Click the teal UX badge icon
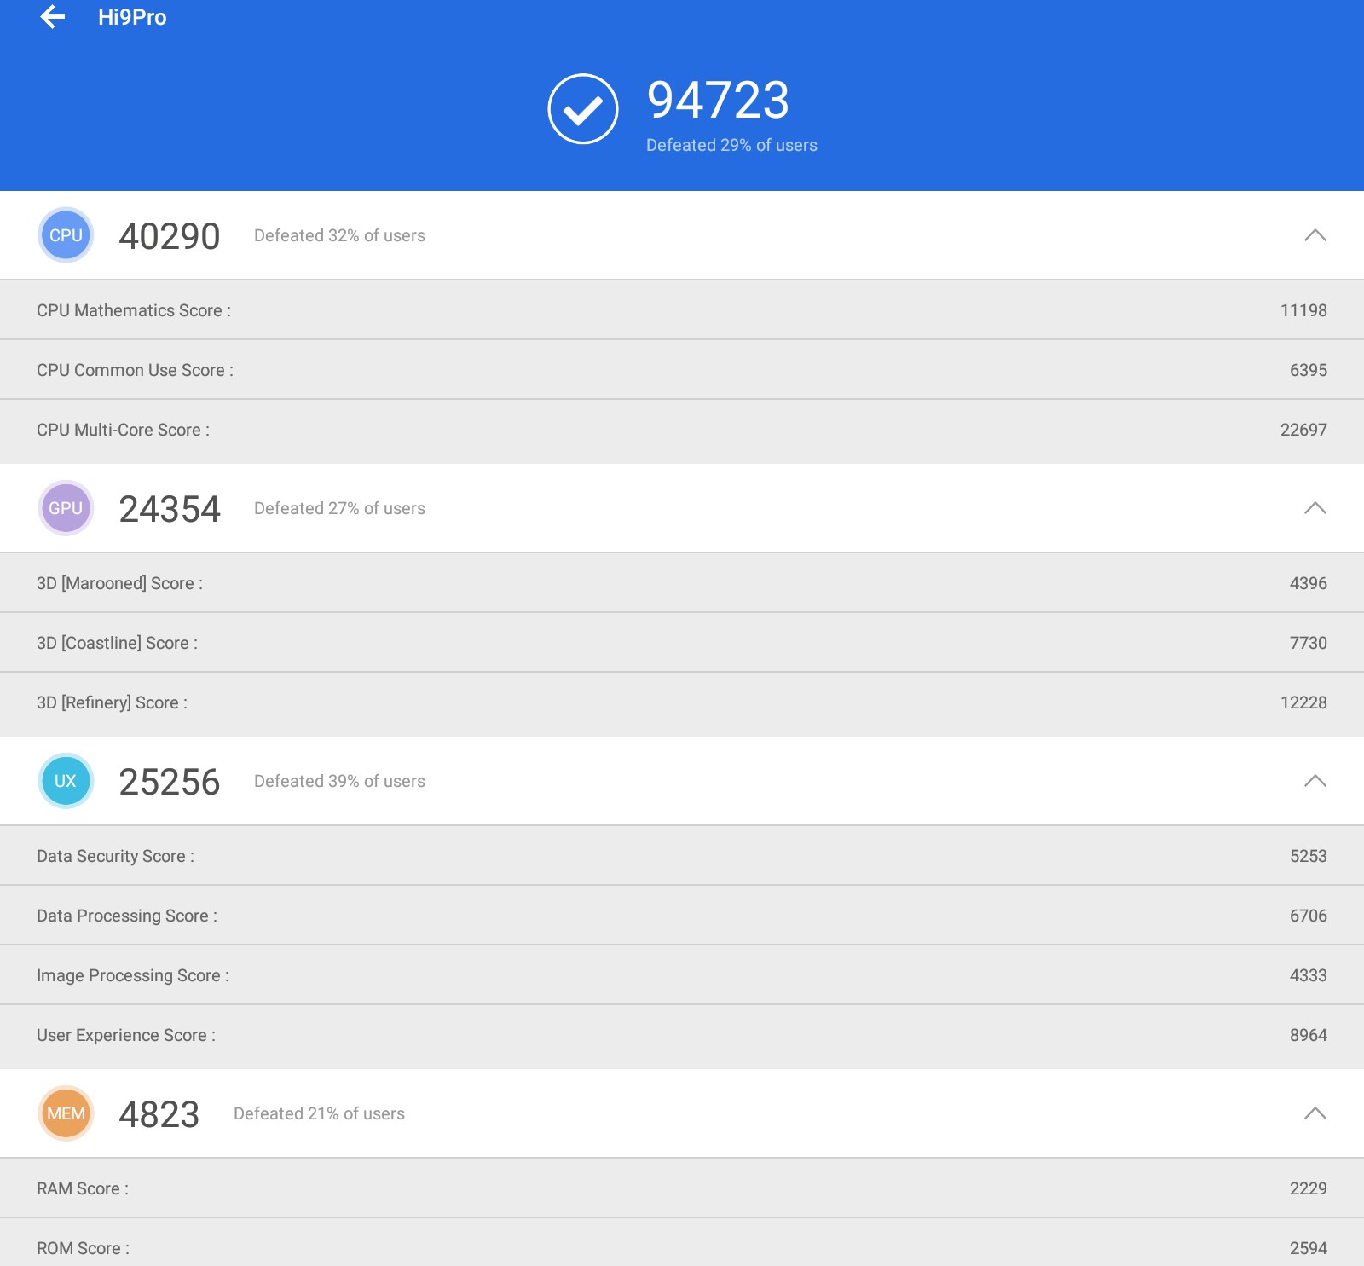The width and height of the screenshot is (1364, 1266). click(x=66, y=781)
